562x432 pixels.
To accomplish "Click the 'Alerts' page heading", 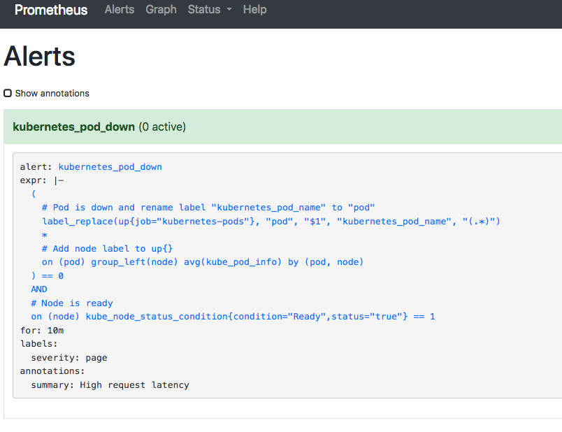I will [x=39, y=57].
